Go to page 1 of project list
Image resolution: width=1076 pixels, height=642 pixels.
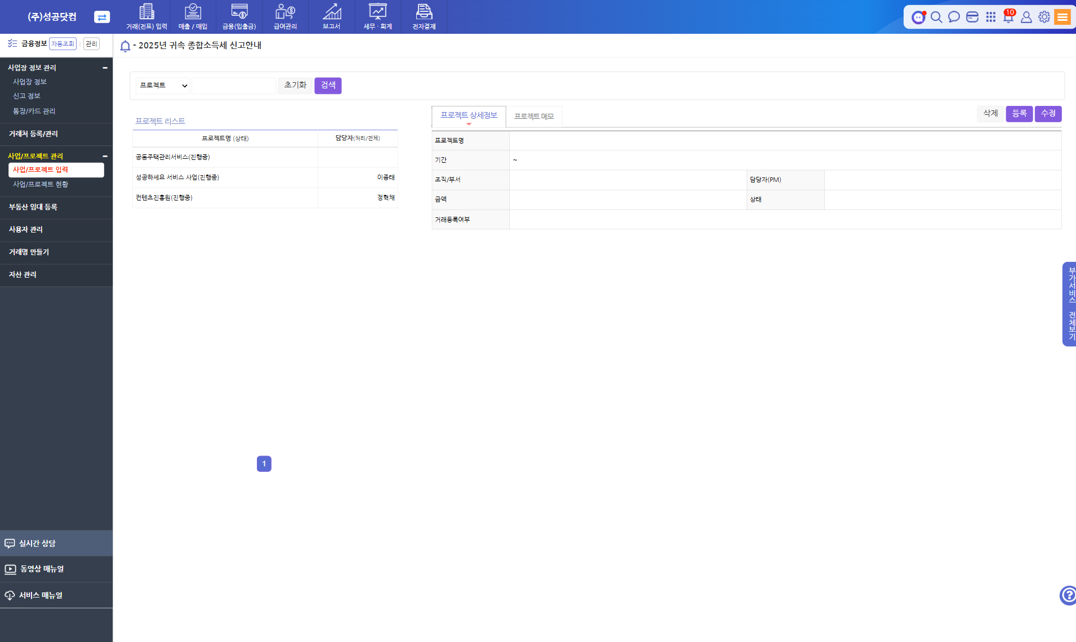pyautogui.click(x=264, y=464)
